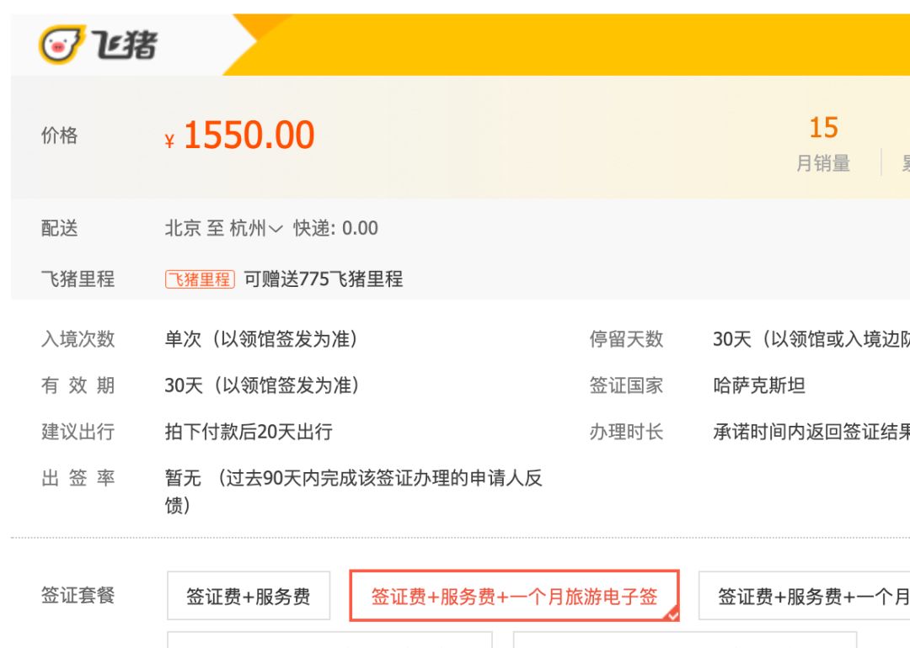Click the checkmark corner on selected package
The width and height of the screenshot is (910, 648).
[x=672, y=613]
